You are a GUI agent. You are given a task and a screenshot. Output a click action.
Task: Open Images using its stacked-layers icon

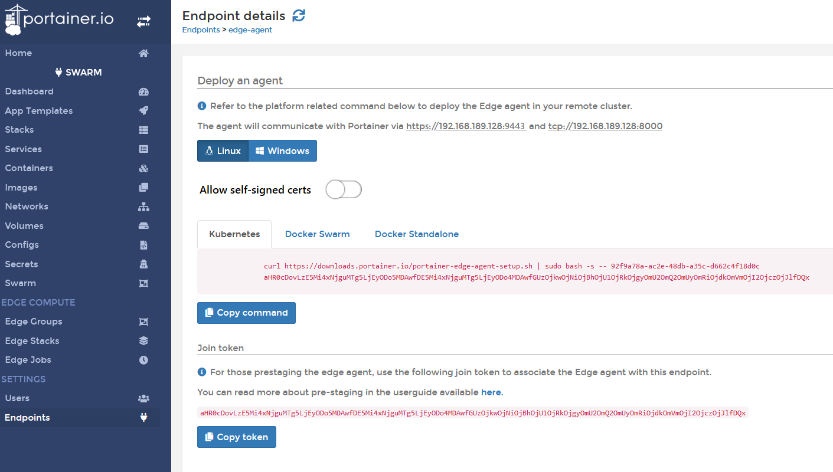[143, 187]
